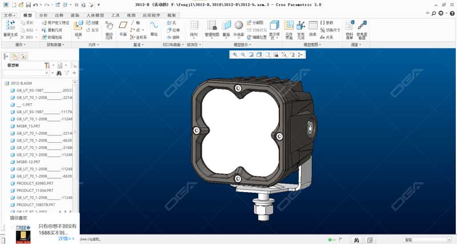Click model tree Settings hammer icon
Image resolution: width=457 pixels, height=244 pixels.
pyautogui.click(x=47, y=65)
